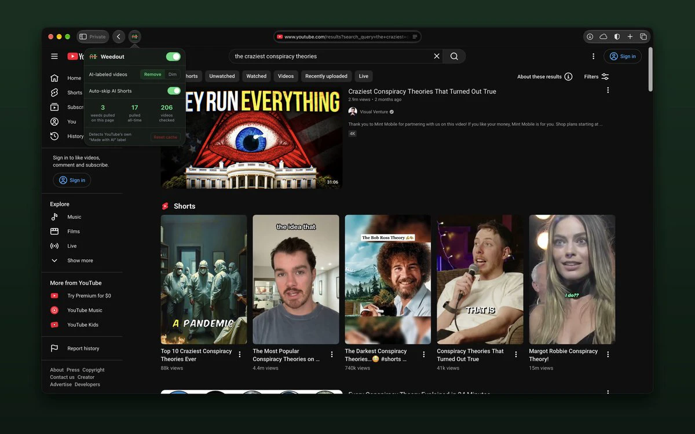The image size is (695, 434).
Task: Select the Videos filter chip
Action: 286,76
